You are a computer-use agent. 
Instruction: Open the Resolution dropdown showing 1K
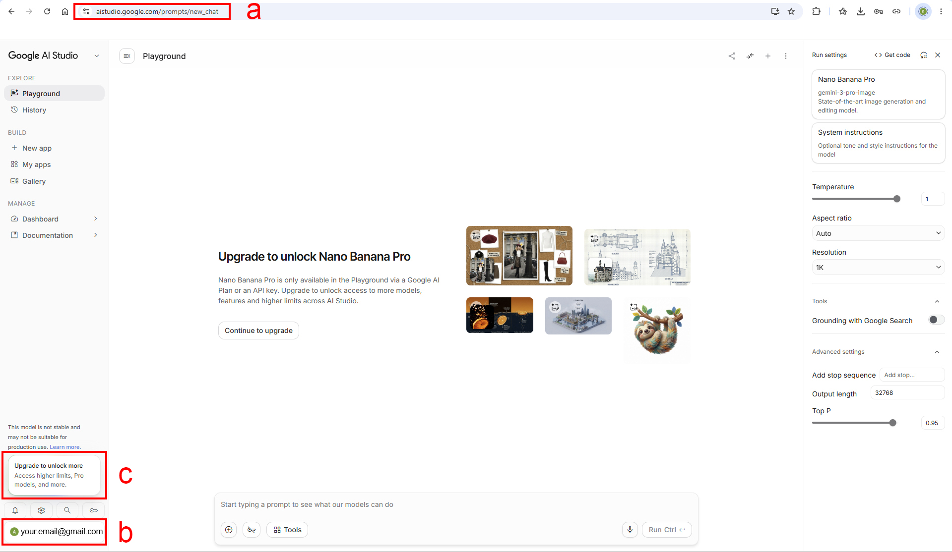click(878, 268)
